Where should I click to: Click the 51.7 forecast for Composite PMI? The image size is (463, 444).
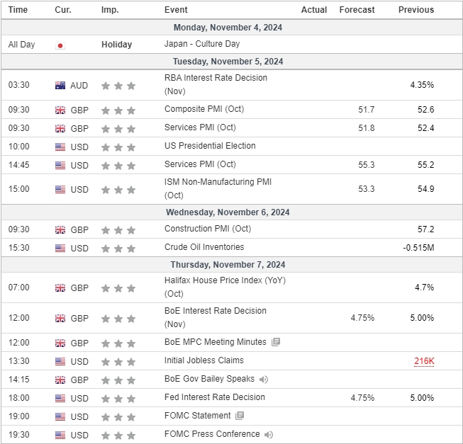tap(366, 110)
